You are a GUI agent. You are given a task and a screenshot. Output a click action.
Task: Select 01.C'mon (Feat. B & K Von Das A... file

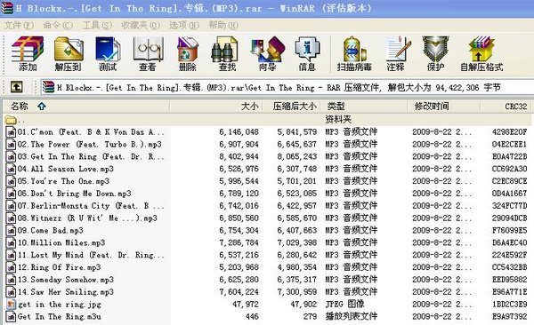coord(91,132)
